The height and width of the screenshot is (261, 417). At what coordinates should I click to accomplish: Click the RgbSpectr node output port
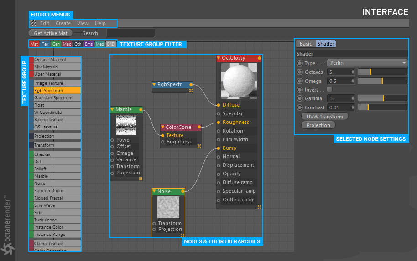(191, 84)
